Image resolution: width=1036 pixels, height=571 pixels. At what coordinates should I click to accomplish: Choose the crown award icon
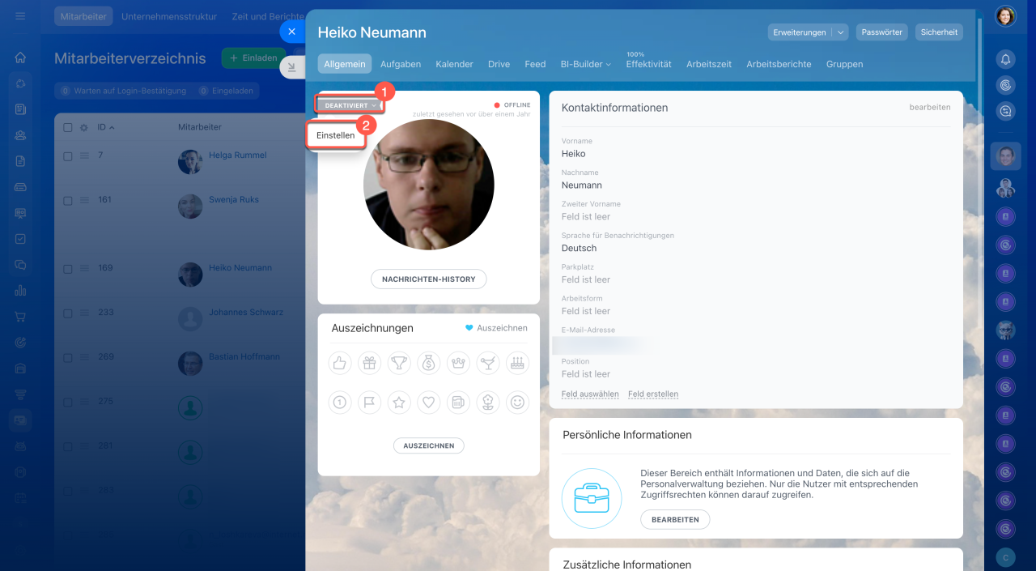pos(458,364)
